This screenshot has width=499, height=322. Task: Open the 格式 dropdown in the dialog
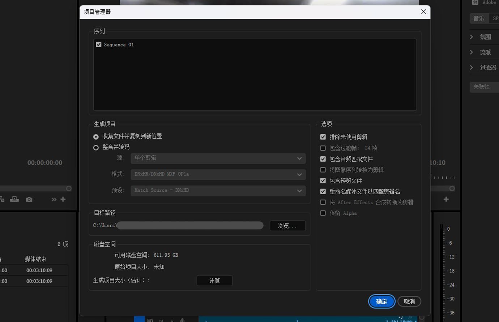[218, 174]
